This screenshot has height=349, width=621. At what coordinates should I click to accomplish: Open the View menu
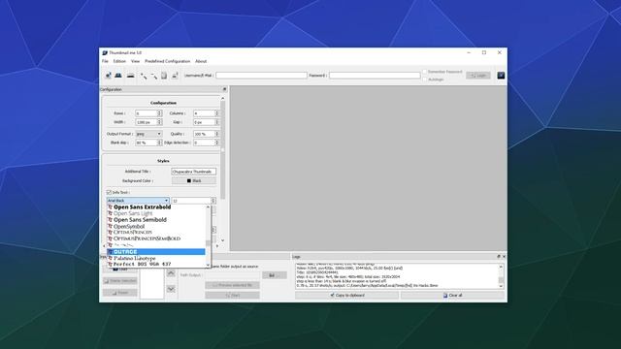pyautogui.click(x=135, y=61)
